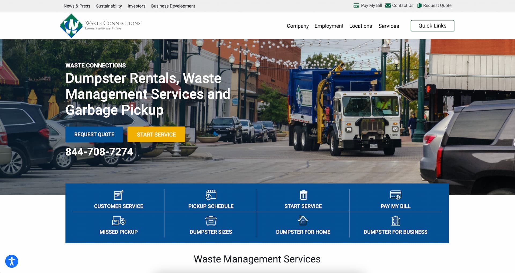This screenshot has width=515, height=273.
Task: Open the accessibility widget icon
Action: [x=12, y=261]
